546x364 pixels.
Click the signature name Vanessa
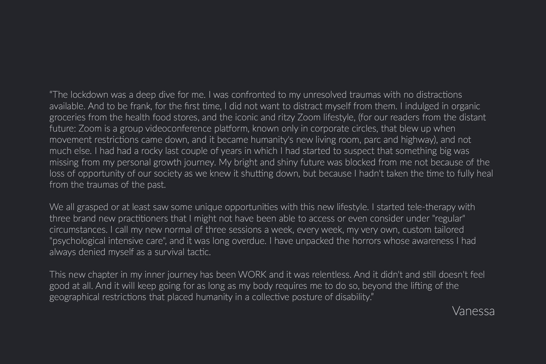coord(473,311)
